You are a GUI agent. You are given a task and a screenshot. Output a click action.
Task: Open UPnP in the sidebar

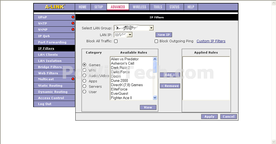[x=54, y=17]
